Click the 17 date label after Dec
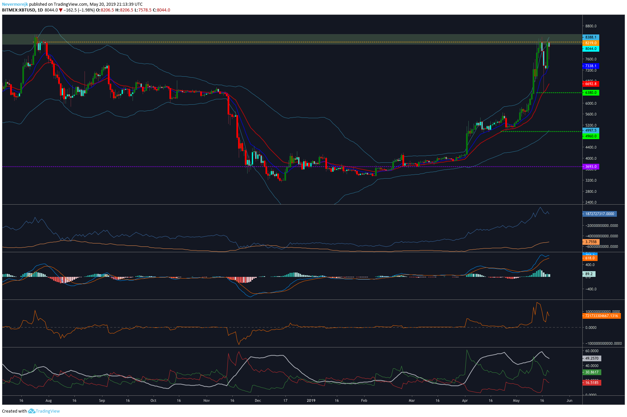 click(x=285, y=400)
